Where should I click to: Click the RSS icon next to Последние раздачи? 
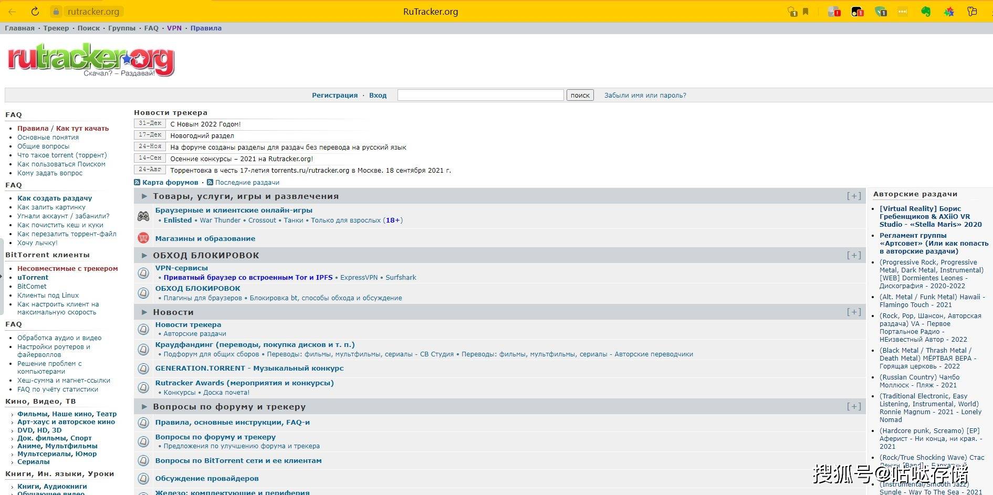210,182
